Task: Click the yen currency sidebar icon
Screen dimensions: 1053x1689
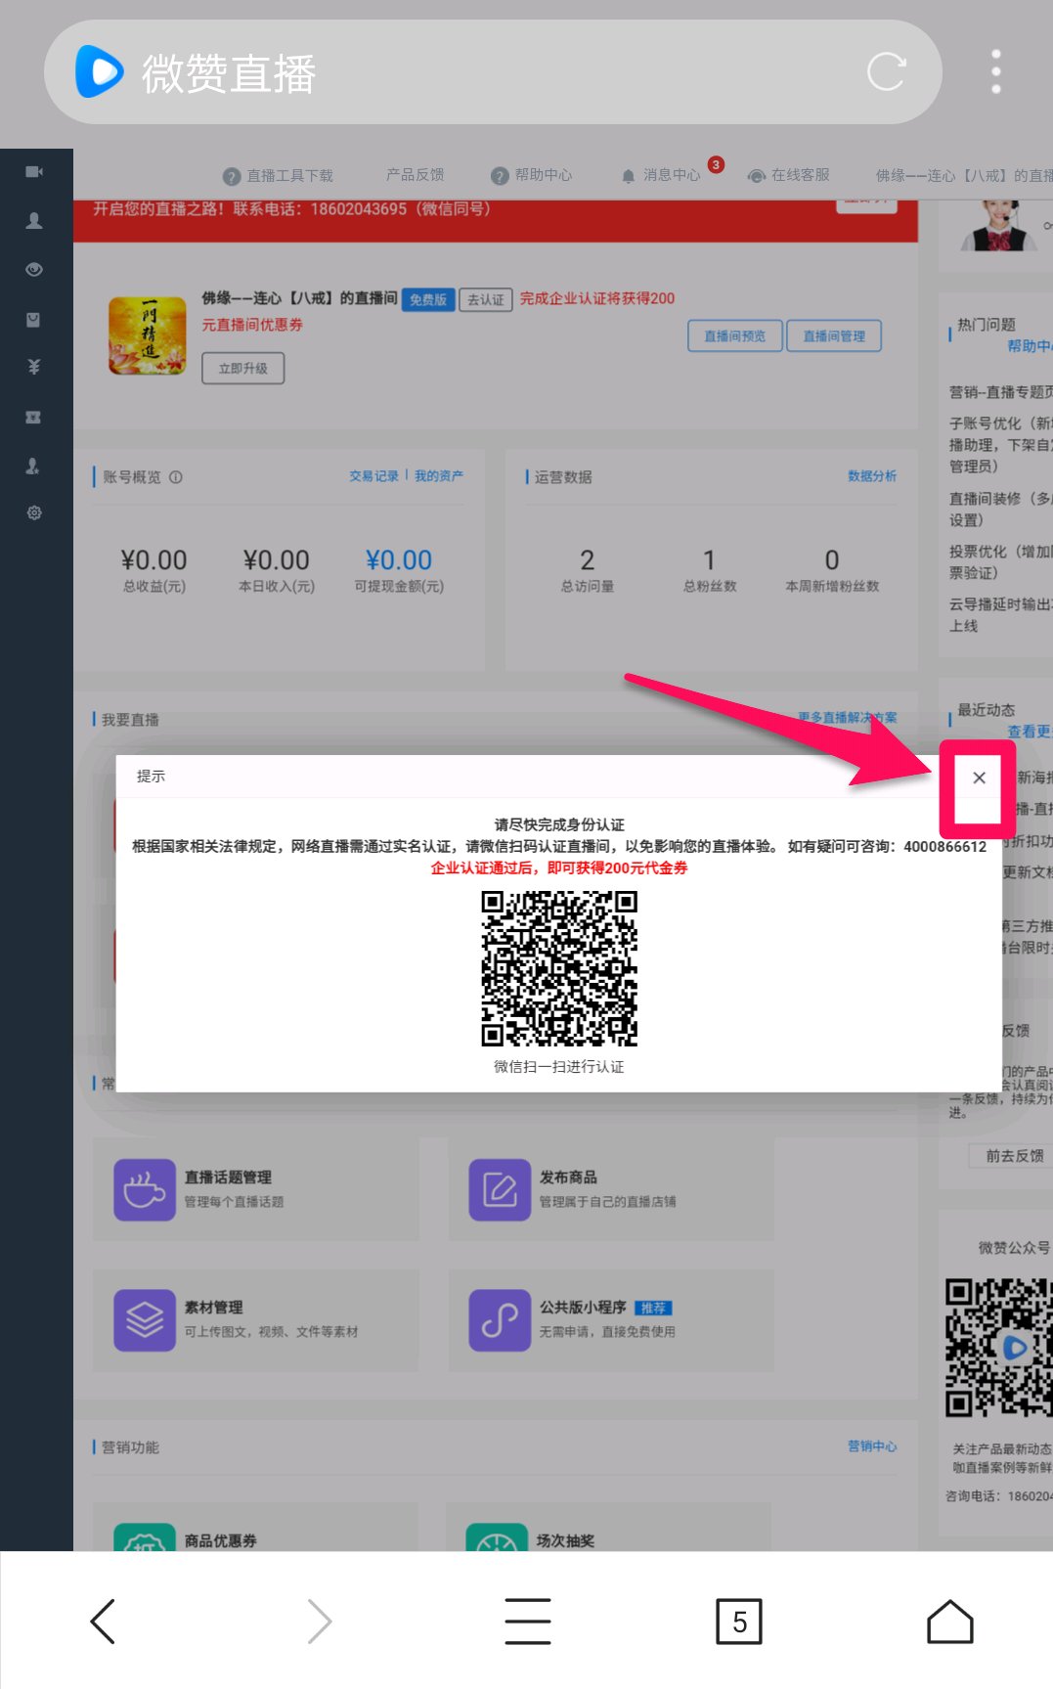Action: coord(34,367)
